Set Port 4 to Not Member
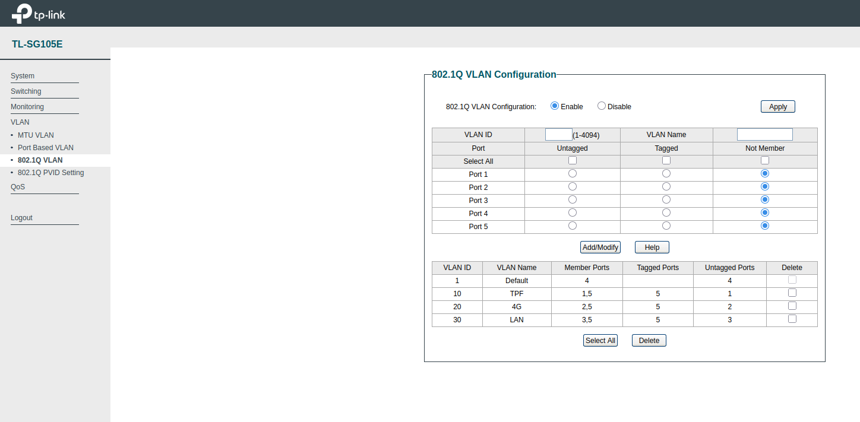The width and height of the screenshot is (860, 422). coord(765,212)
